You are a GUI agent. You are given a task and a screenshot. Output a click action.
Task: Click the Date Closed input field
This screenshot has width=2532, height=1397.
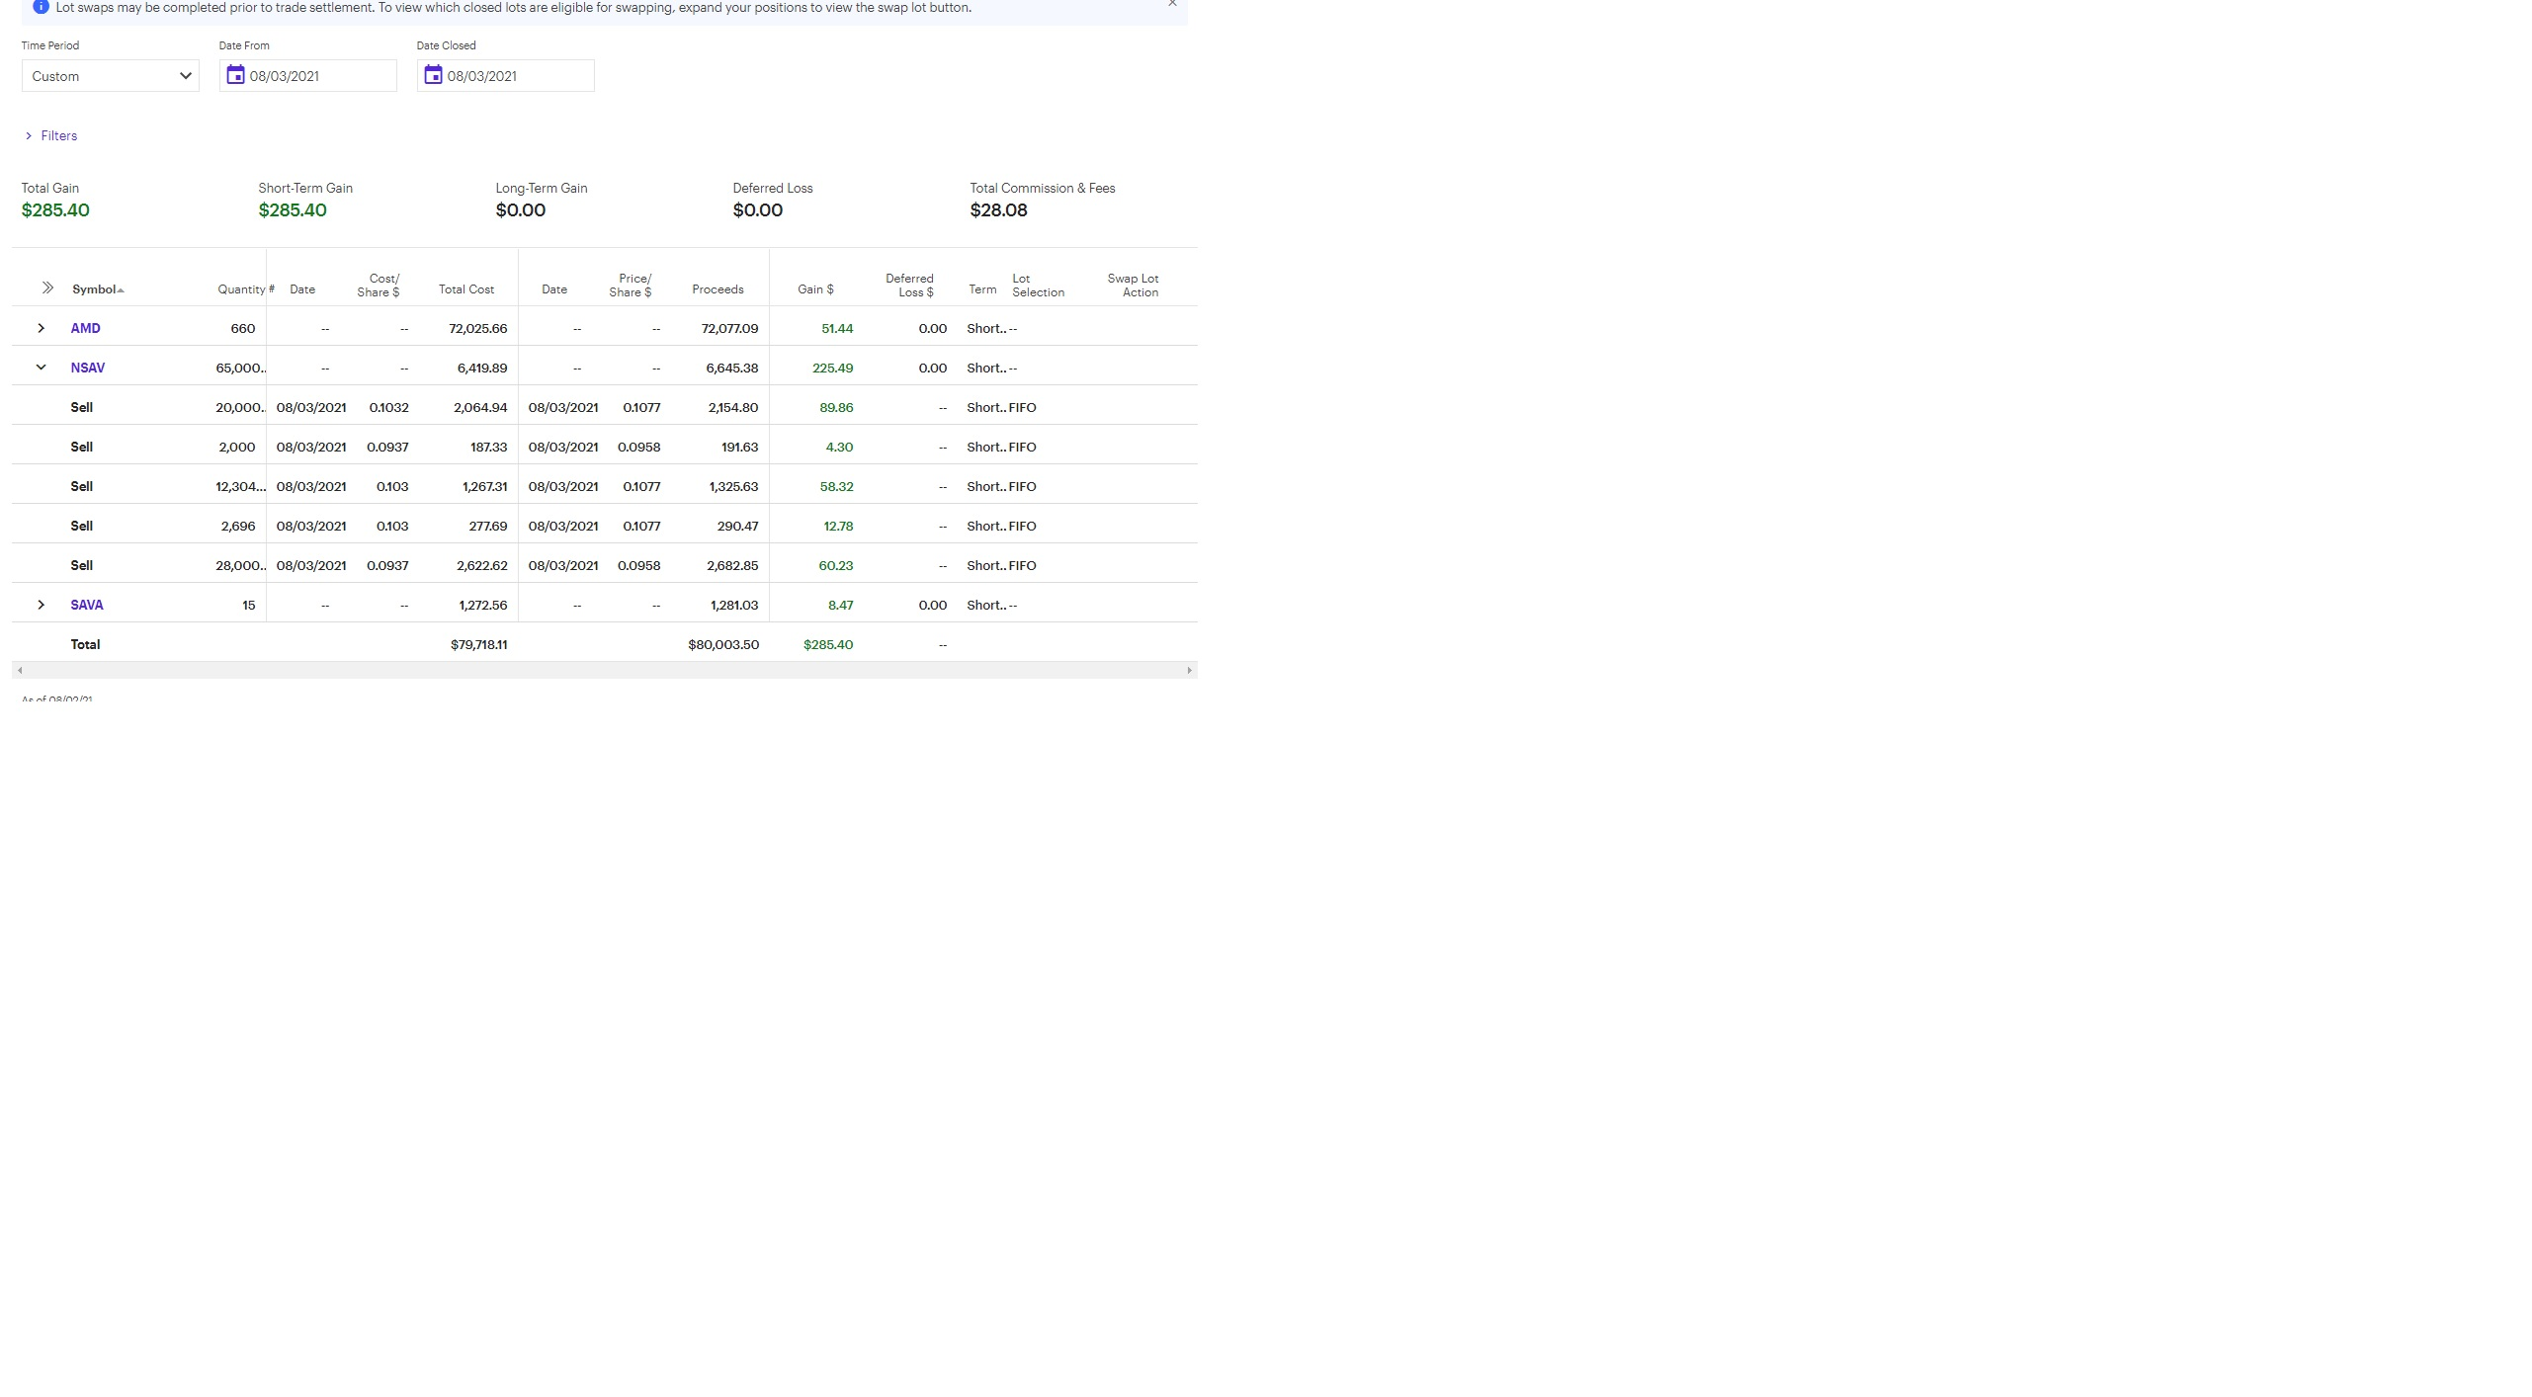pyautogui.click(x=516, y=76)
